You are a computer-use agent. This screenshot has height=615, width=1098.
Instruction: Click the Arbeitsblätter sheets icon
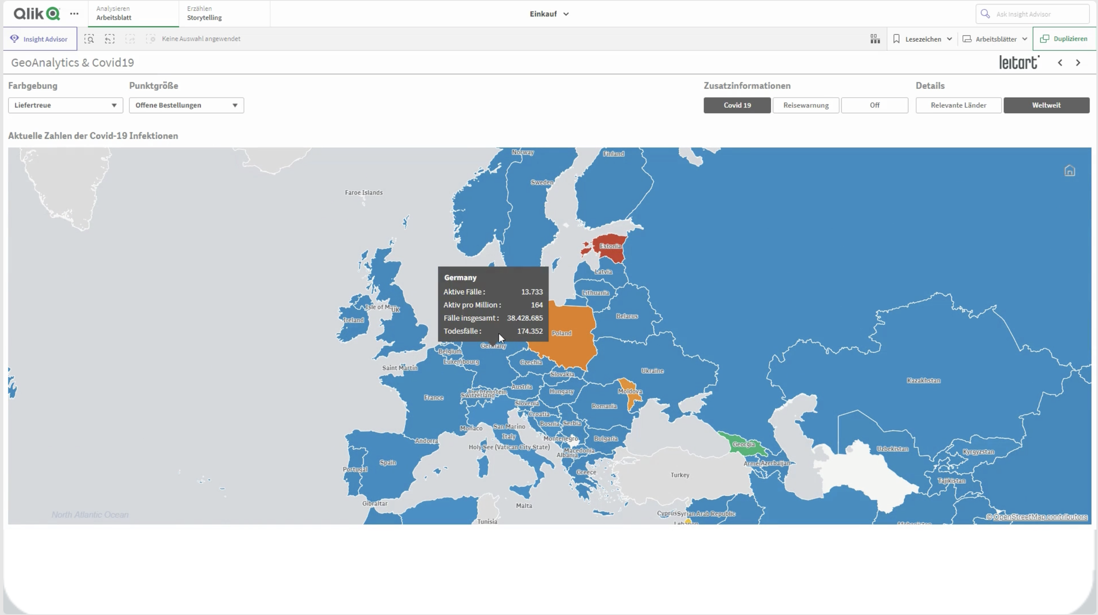click(x=967, y=39)
